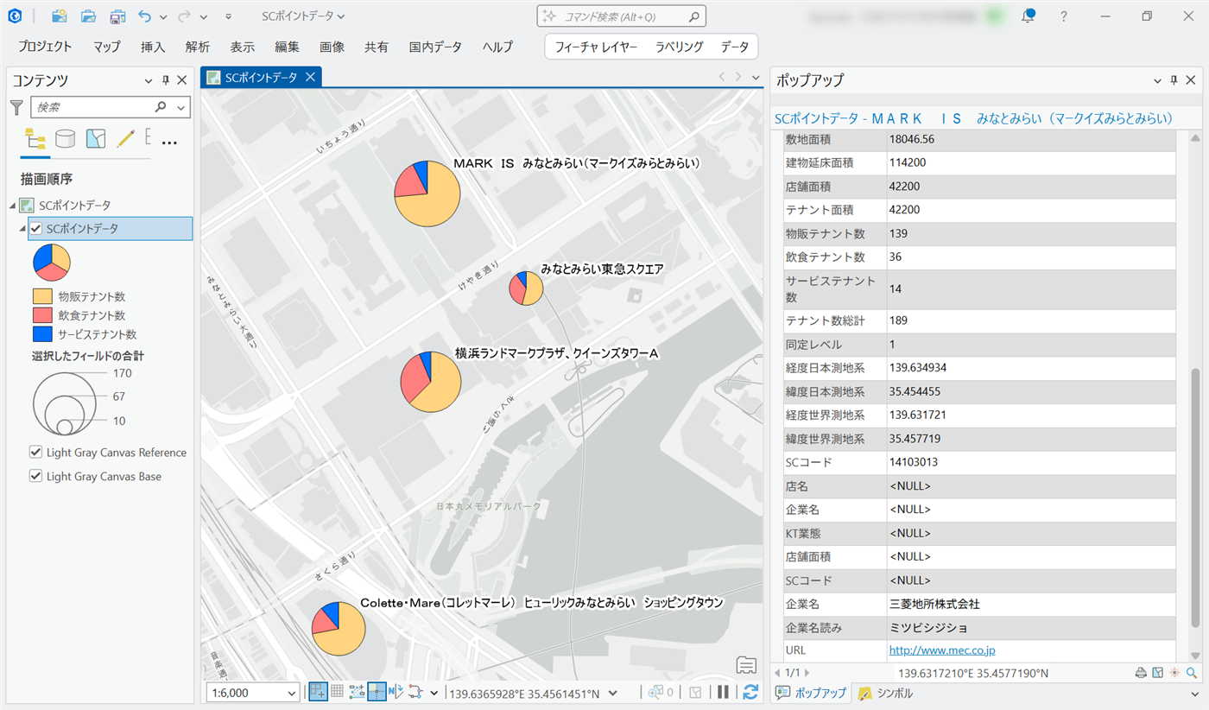
Task: Switch to List By Data Source view
Action: [66, 139]
